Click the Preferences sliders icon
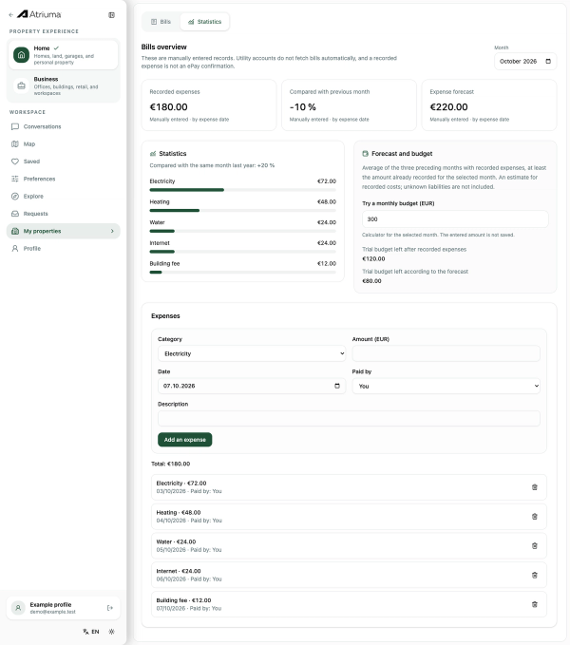Viewport: 570px width, 645px height. pyautogui.click(x=15, y=179)
